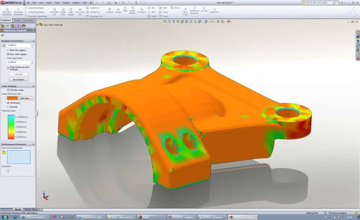Click the Move Face tool
360x220 pixels.
(185, 12)
